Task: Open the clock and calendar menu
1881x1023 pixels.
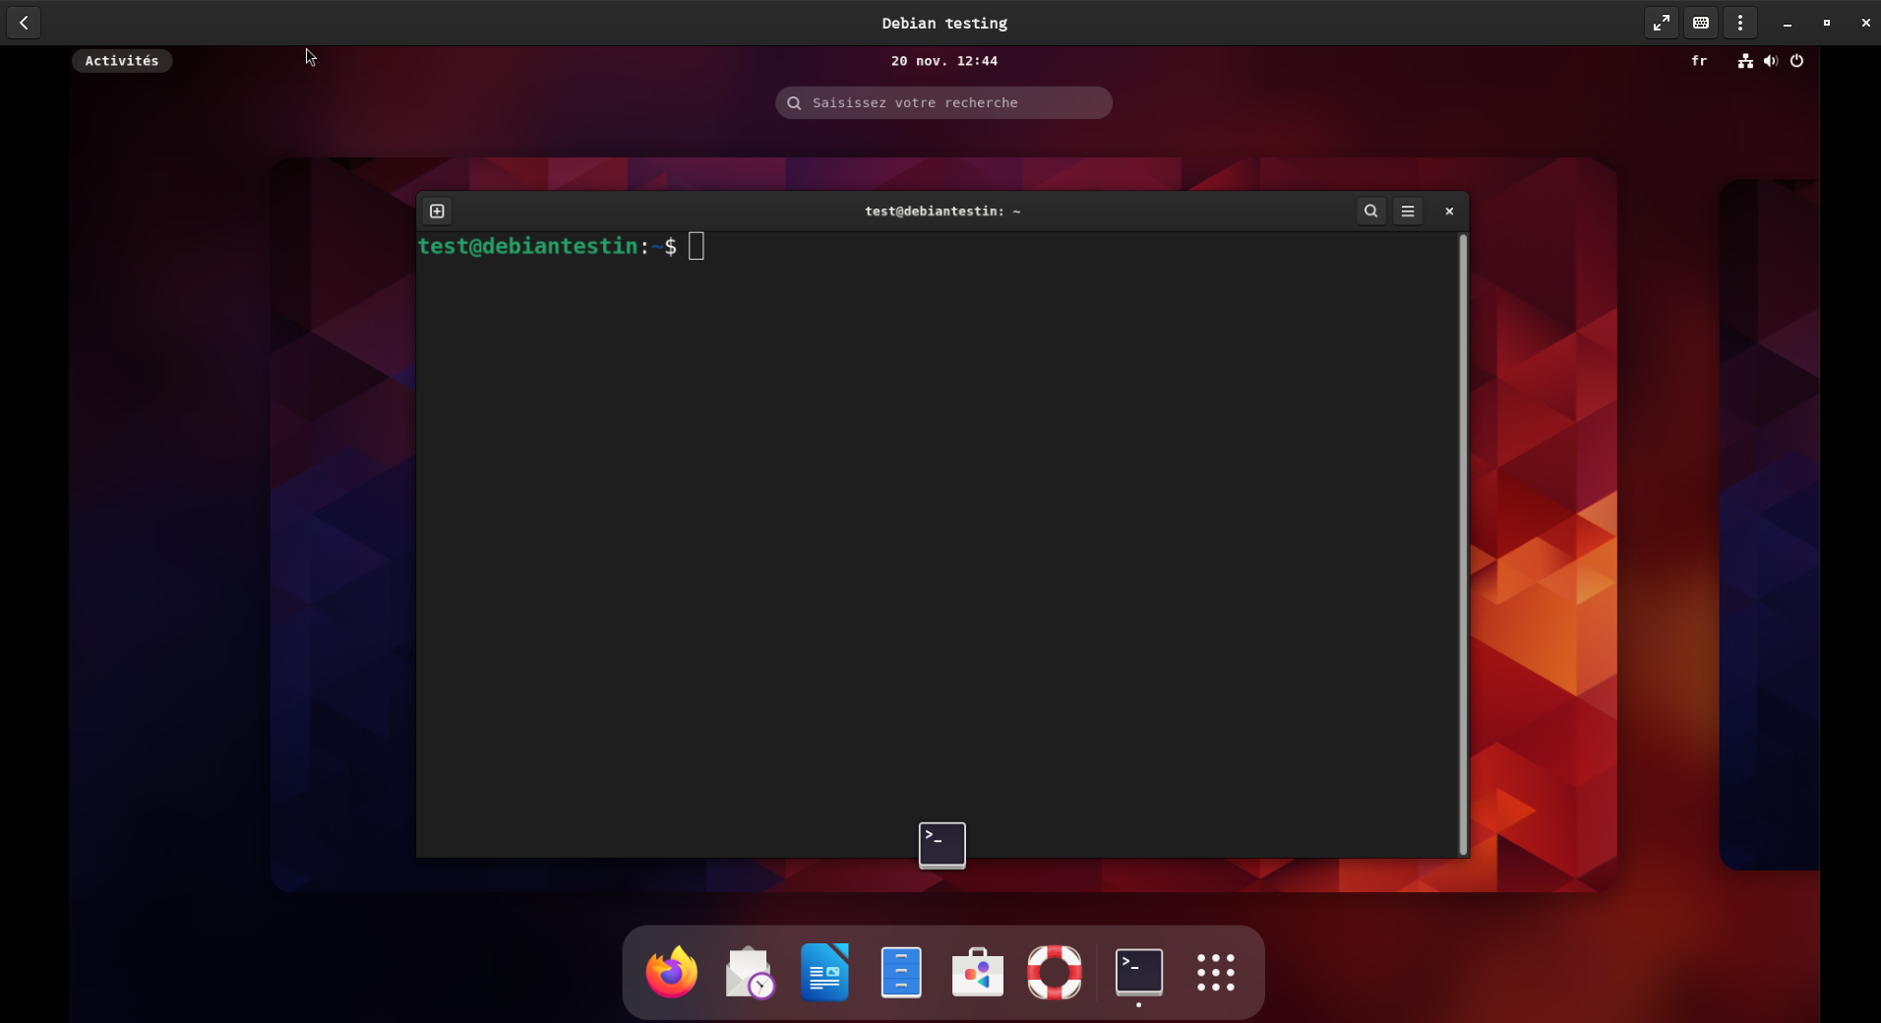Action: pyautogui.click(x=943, y=61)
